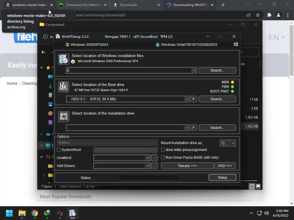Click the share page icon in Chrome

click(x=249, y=15)
